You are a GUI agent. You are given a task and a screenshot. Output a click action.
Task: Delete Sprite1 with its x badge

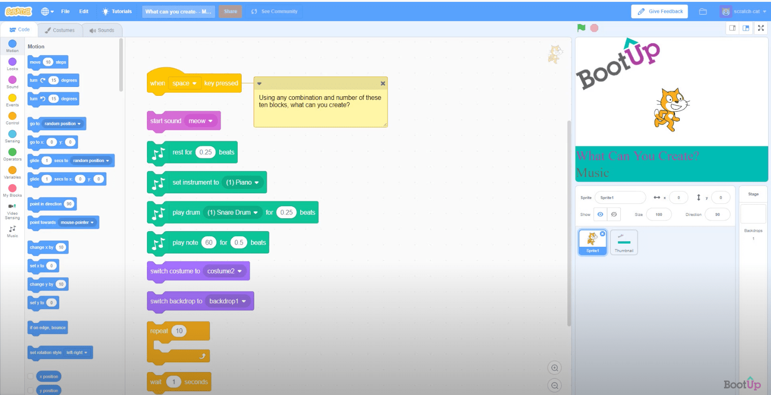point(602,234)
